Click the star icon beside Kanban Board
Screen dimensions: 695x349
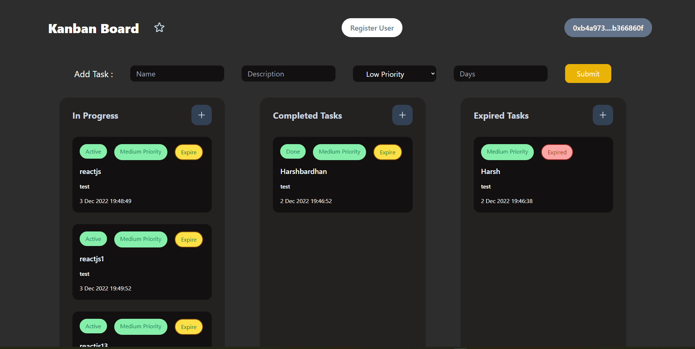coord(159,28)
